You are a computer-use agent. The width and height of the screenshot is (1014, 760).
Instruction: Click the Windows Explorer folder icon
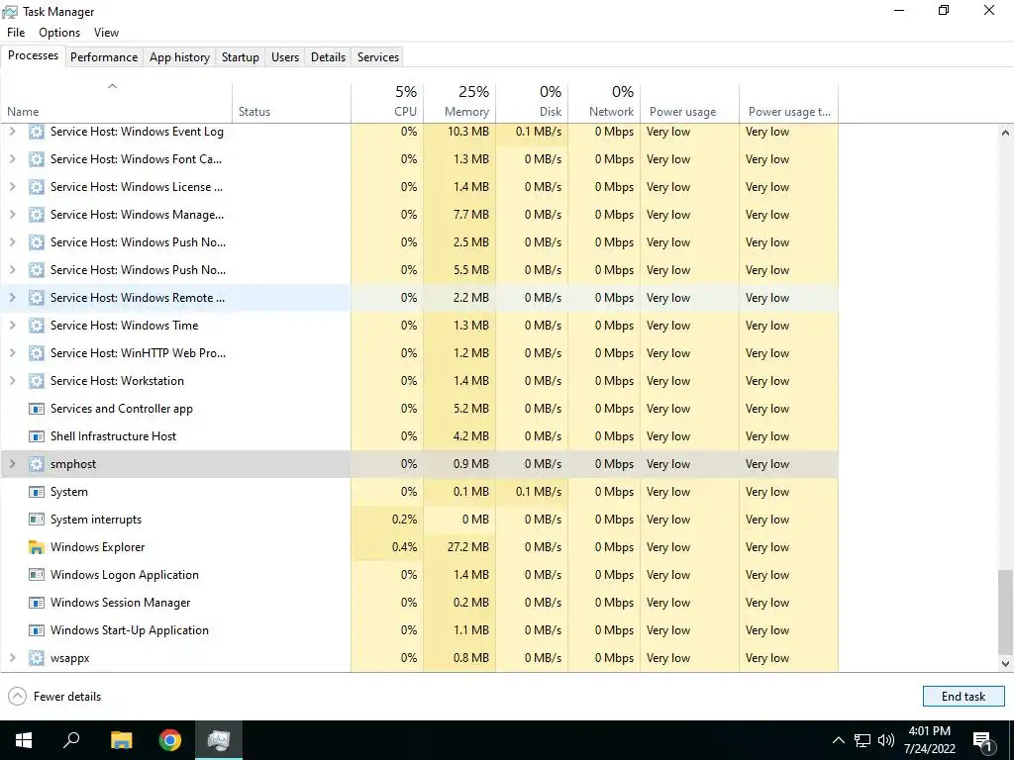pyautogui.click(x=37, y=547)
